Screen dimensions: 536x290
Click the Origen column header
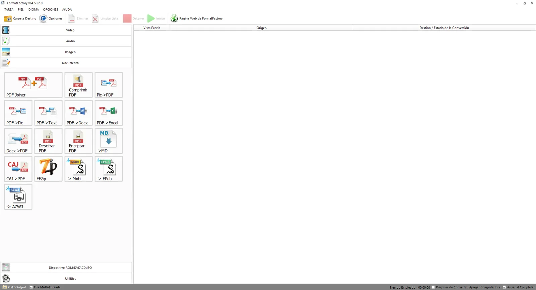click(x=261, y=28)
